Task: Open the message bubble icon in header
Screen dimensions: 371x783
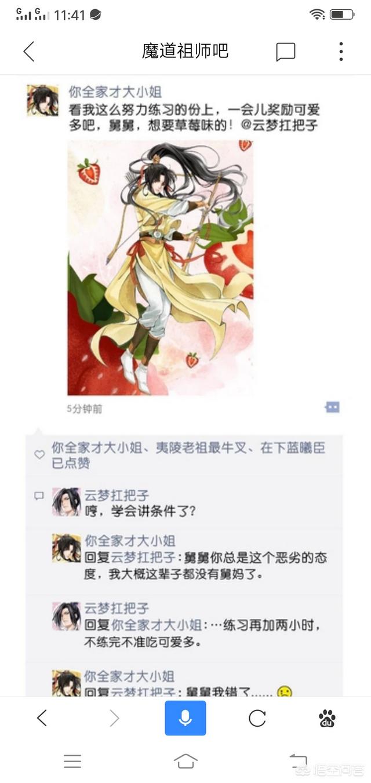Action: click(285, 52)
